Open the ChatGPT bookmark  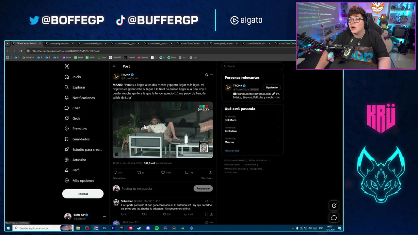115,57
